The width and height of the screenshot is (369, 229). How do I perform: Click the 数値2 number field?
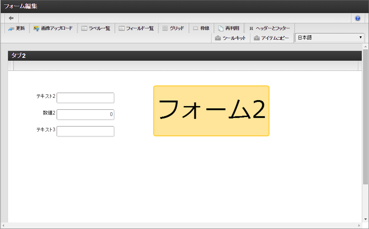pos(85,114)
